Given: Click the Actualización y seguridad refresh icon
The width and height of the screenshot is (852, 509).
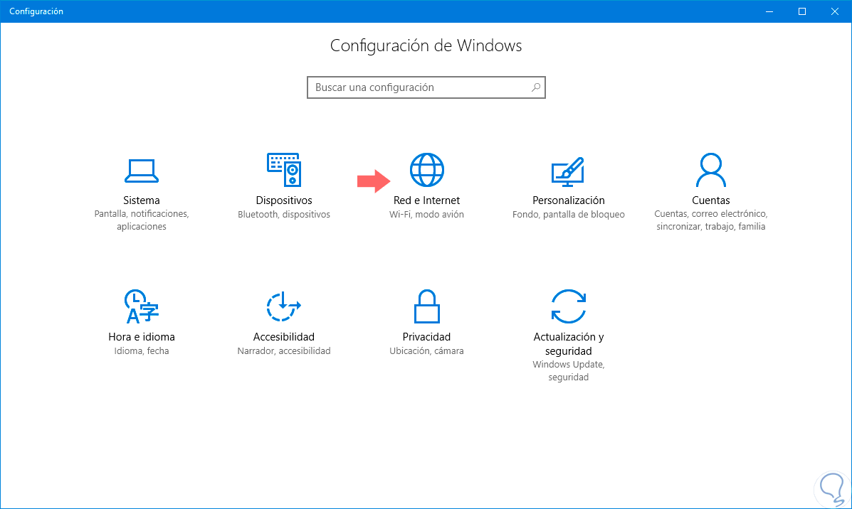Looking at the screenshot, I should tap(569, 307).
